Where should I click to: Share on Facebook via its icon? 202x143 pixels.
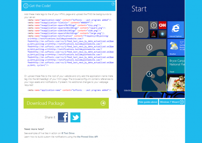63,117
